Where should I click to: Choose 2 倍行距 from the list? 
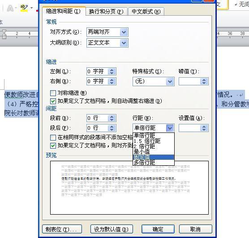(x=154, y=146)
